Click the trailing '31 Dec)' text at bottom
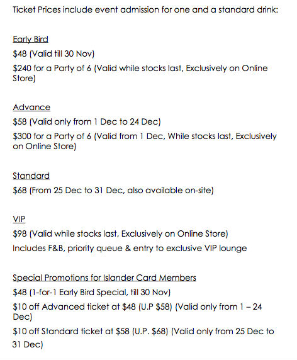Screen dimensions: 297x360 pos(28,344)
